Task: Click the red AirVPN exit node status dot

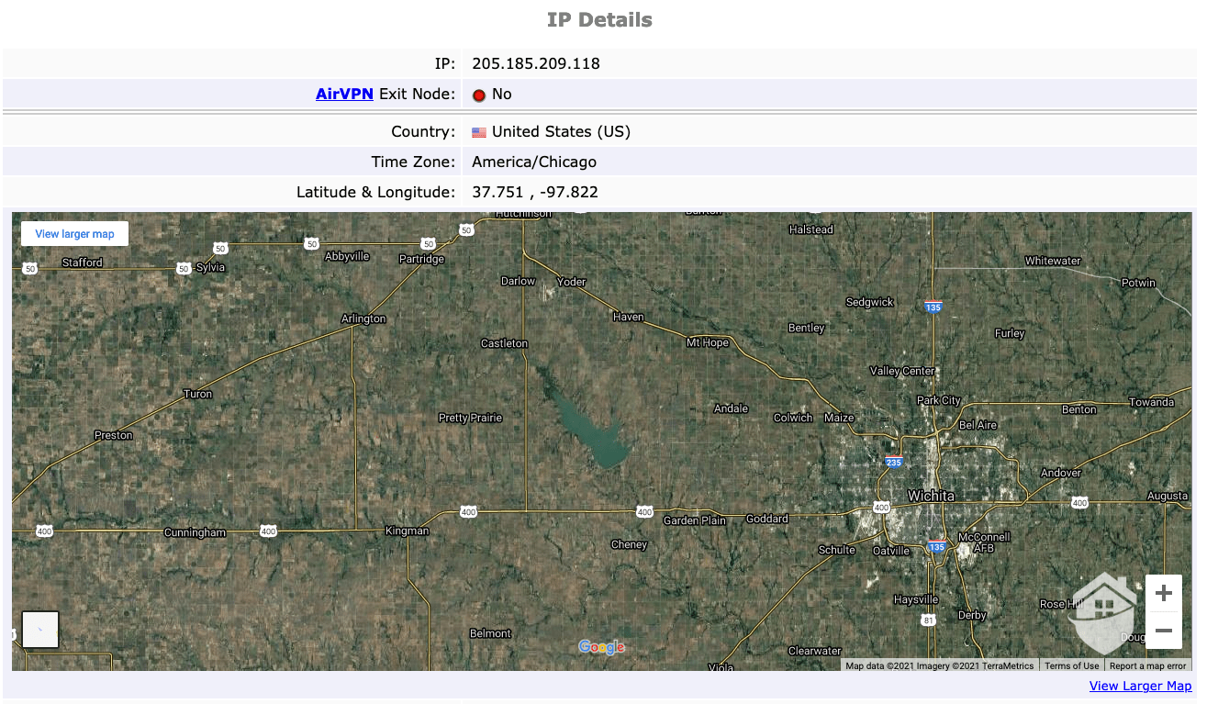Action: click(x=478, y=95)
